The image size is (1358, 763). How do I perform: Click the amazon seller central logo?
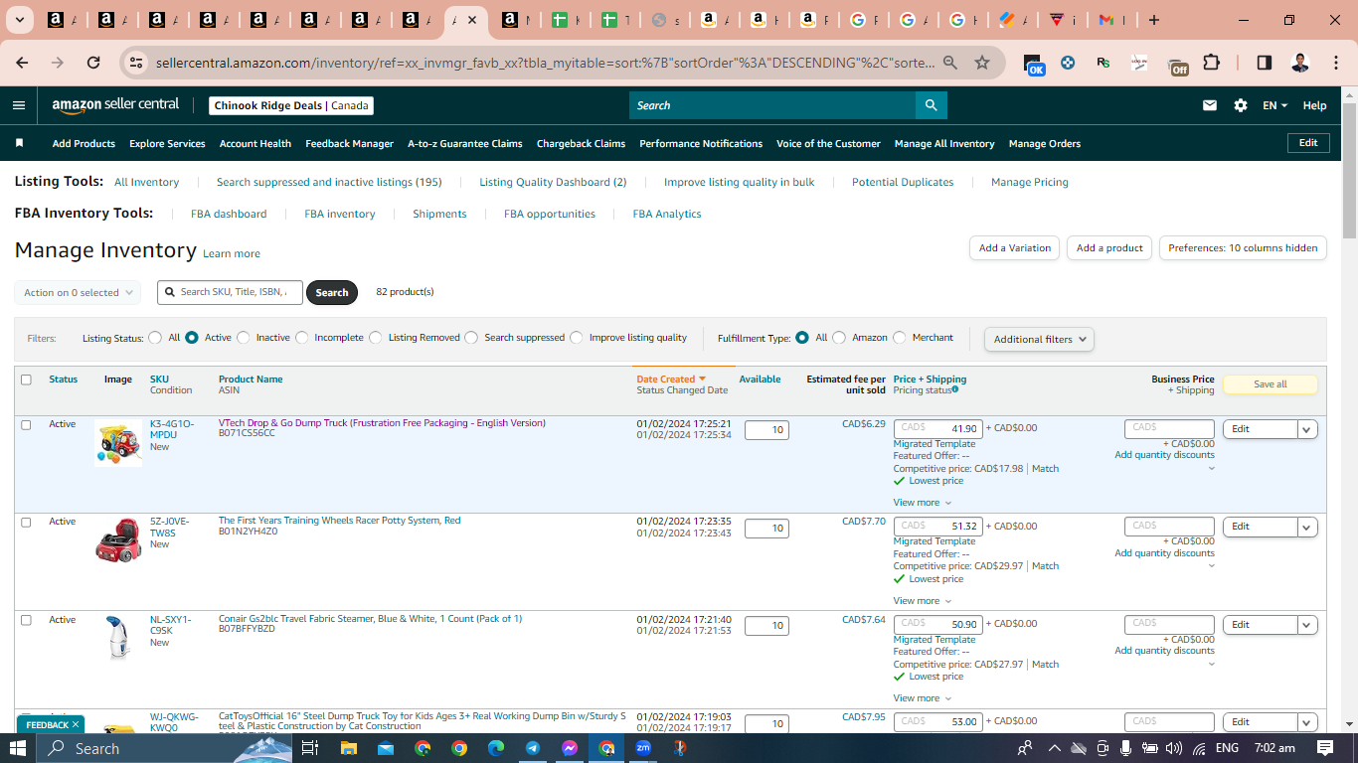pyautogui.click(x=116, y=105)
